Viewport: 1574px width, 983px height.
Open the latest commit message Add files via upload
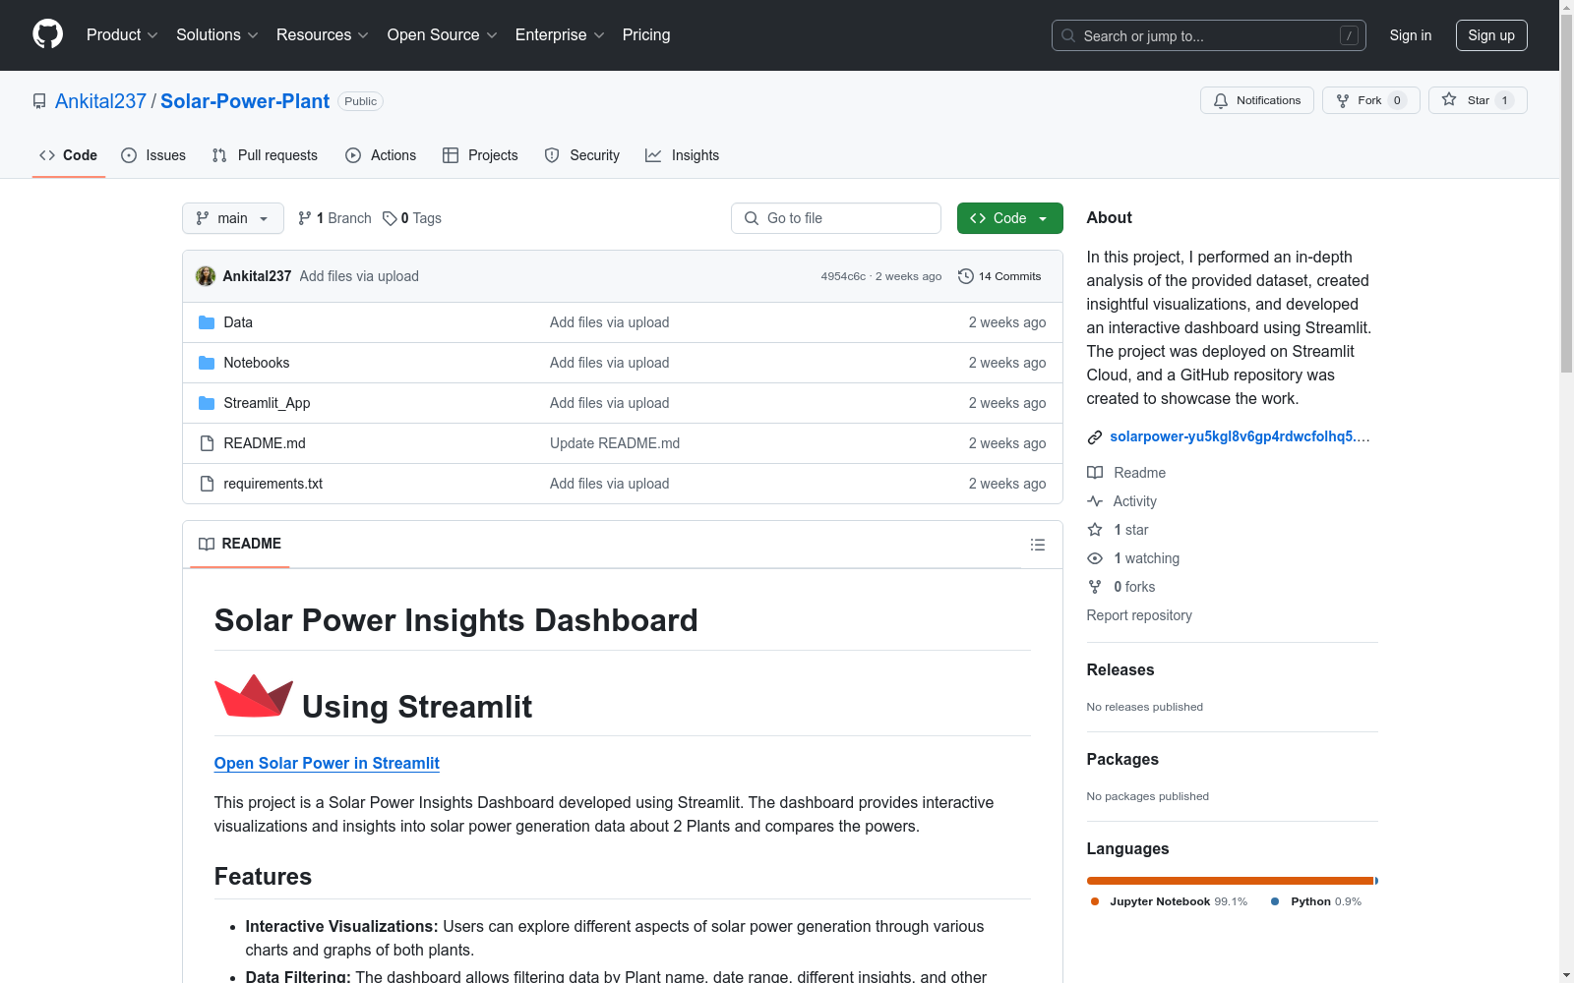pos(359,276)
